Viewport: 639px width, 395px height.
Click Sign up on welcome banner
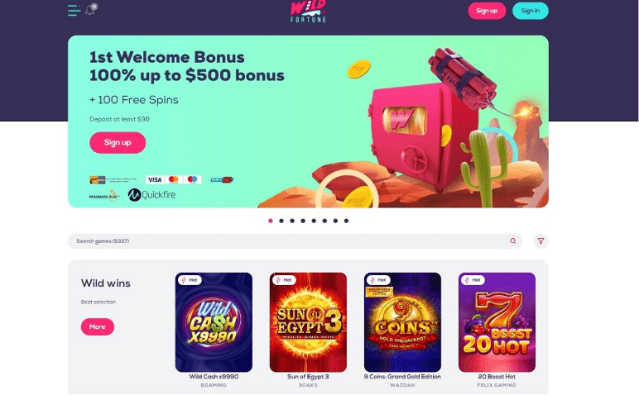118,142
